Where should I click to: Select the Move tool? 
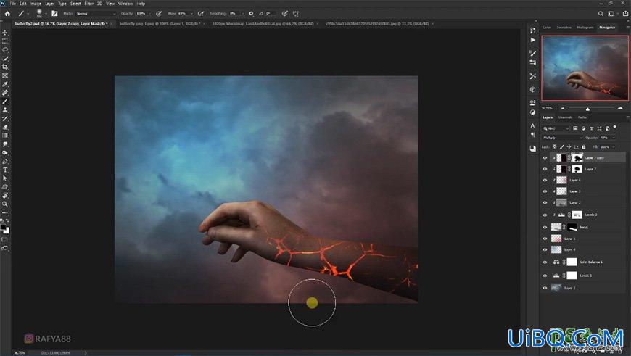(5, 33)
